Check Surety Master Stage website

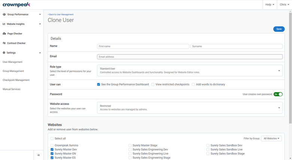point(130,145)
